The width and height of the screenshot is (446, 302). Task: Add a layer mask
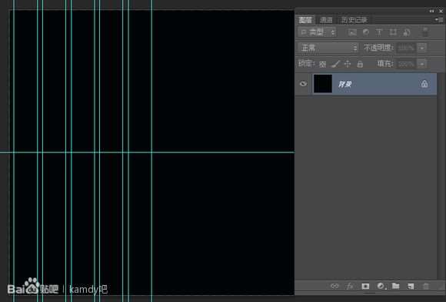pos(365,286)
